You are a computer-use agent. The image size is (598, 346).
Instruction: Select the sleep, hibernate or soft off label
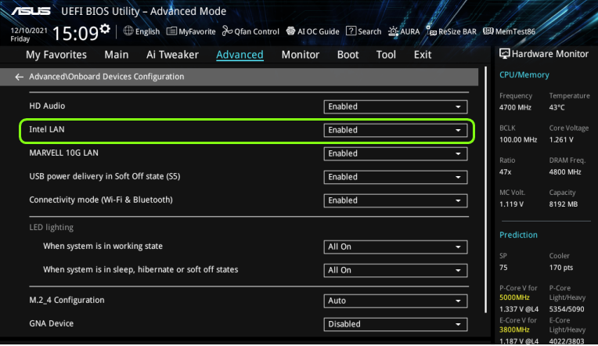point(140,270)
